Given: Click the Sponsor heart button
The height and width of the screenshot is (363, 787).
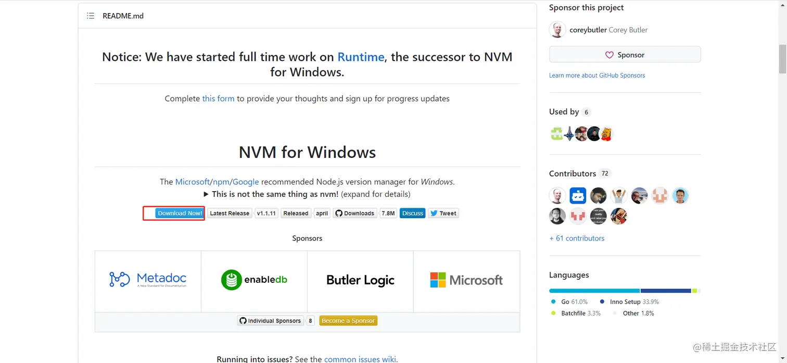Looking at the screenshot, I should [x=625, y=55].
